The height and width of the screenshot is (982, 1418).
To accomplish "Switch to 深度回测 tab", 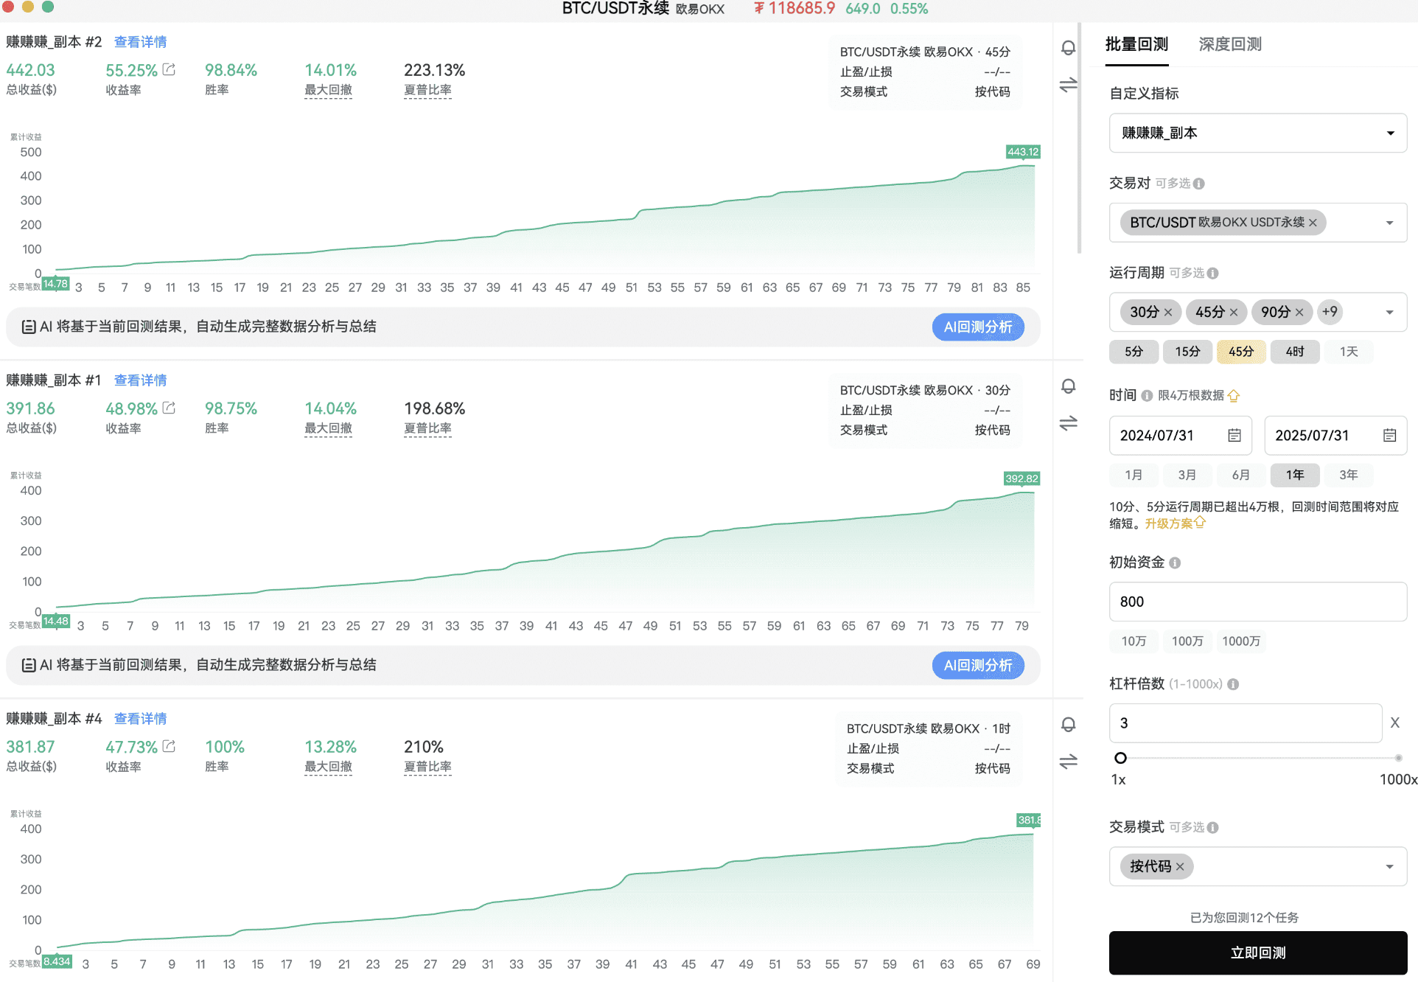I will (1230, 44).
